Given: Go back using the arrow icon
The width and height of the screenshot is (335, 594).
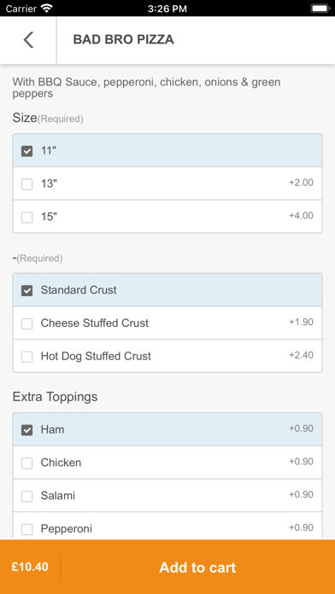Looking at the screenshot, I should tap(28, 40).
